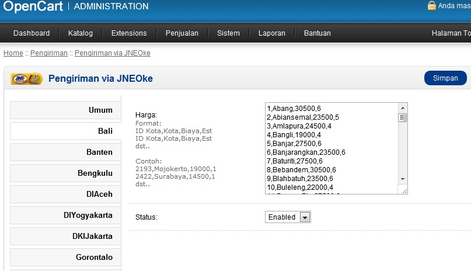Click the line '8,Bebandem,30500,6'
471x271 pixels.
click(301, 170)
